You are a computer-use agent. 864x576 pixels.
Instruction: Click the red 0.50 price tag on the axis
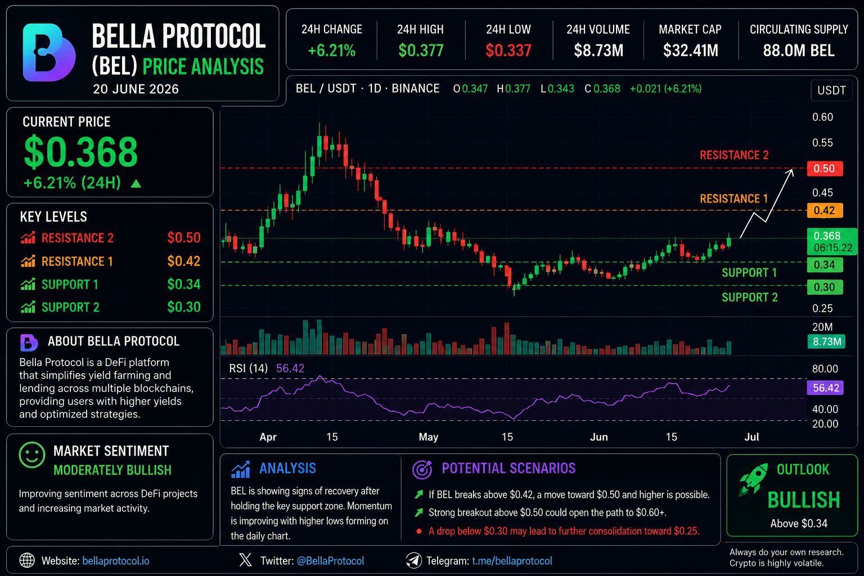(825, 169)
